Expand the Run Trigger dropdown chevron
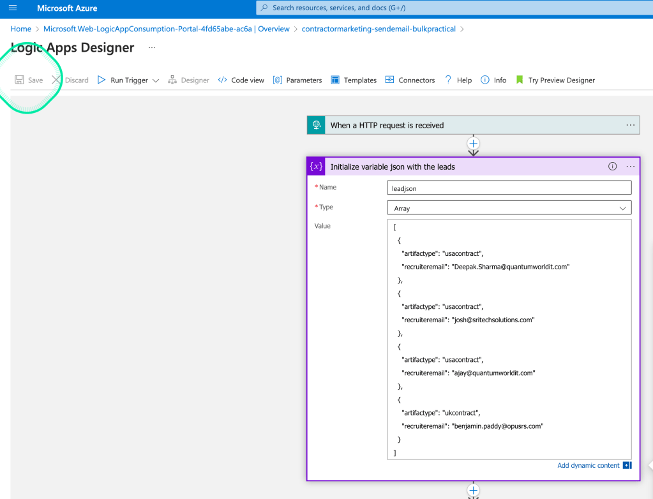653x499 pixels. [x=156, y=80]
